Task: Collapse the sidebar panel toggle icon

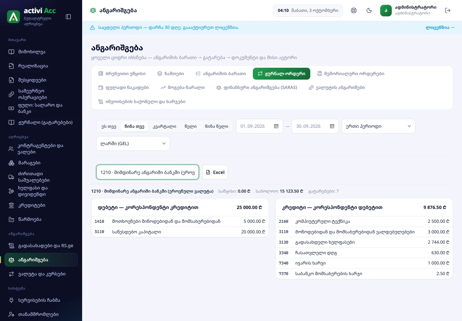Action: [x=68, y=17]
